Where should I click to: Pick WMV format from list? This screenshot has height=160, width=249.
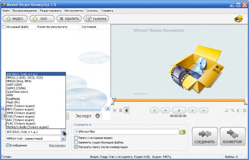pyautogui.click(x=36, y=95)
